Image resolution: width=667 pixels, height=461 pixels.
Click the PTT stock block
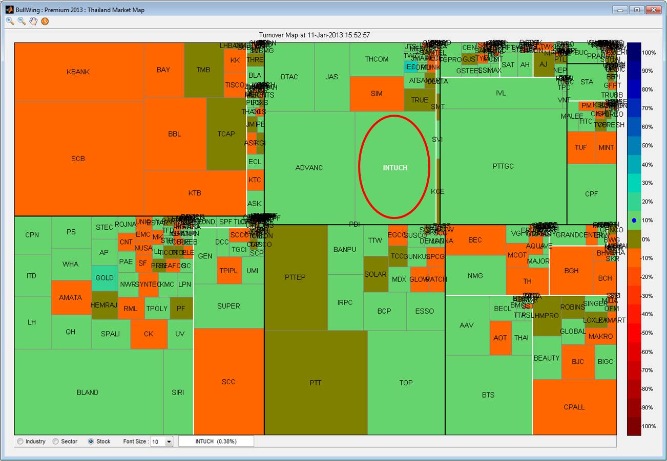coord(316,383)
